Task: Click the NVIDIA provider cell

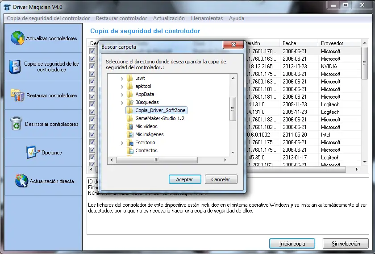Action: 329,66
